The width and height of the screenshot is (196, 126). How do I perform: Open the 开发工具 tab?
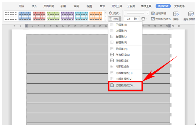tap(117, 6)
